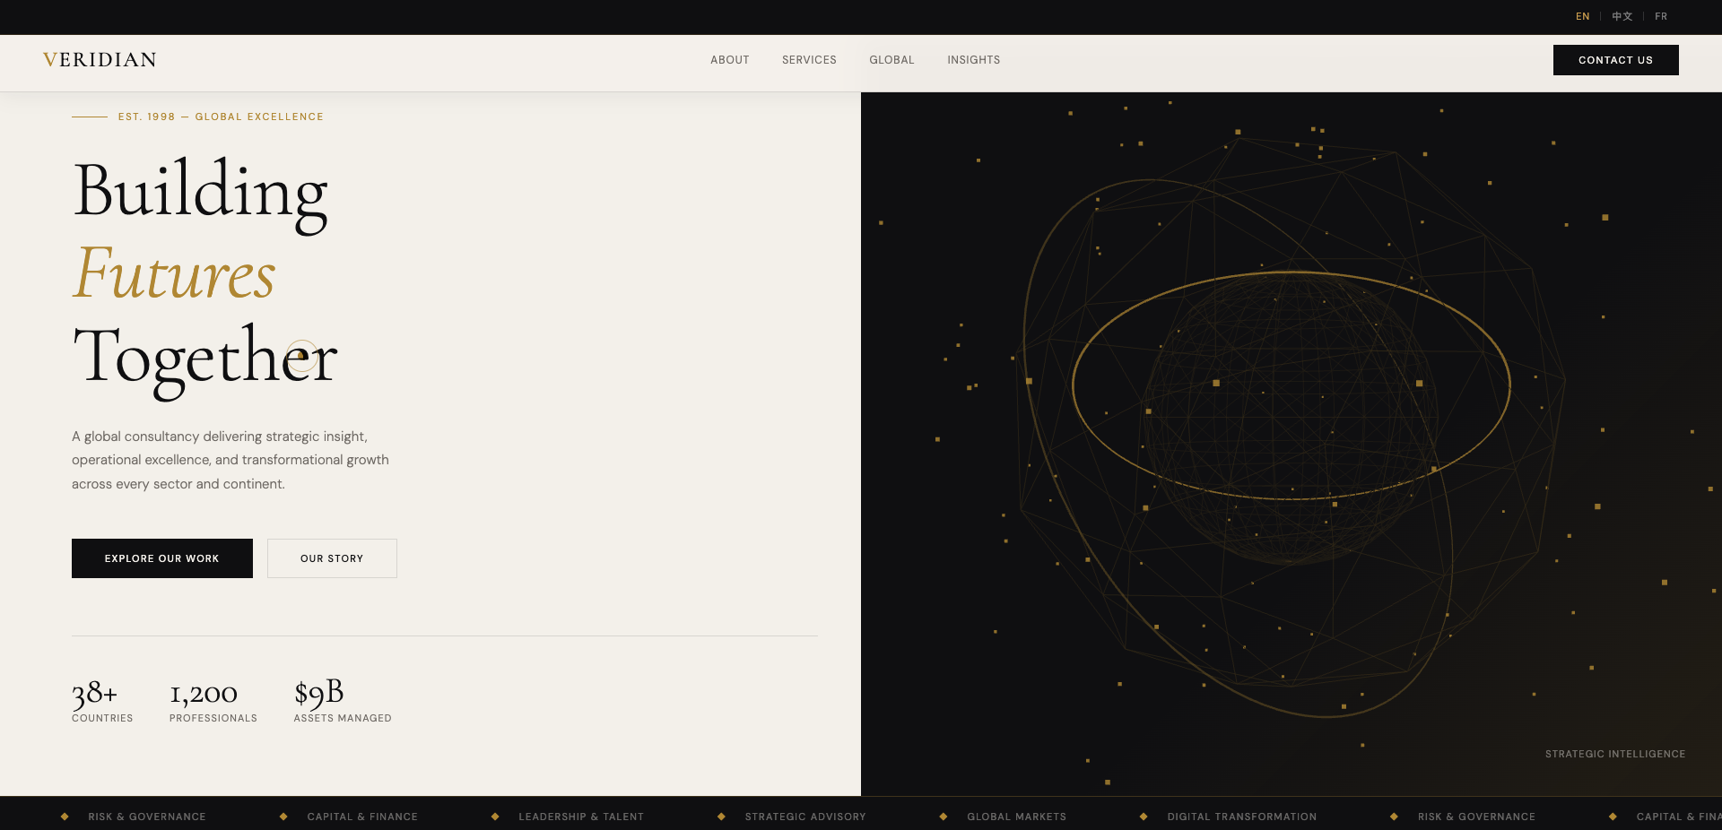Click the diamond icon before Digital Transformation
The image size is (1722, 830).
pos(1144,817)
